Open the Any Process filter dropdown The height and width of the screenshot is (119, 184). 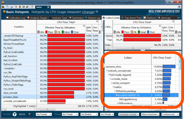[44, 114]
